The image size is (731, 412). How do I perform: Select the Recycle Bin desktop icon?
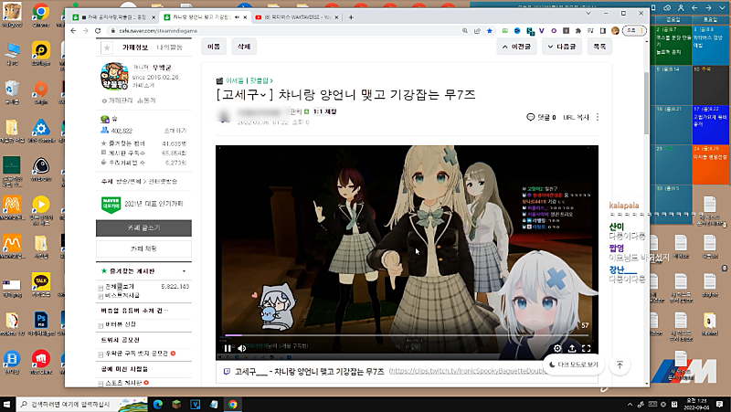[x=12, y=91]
